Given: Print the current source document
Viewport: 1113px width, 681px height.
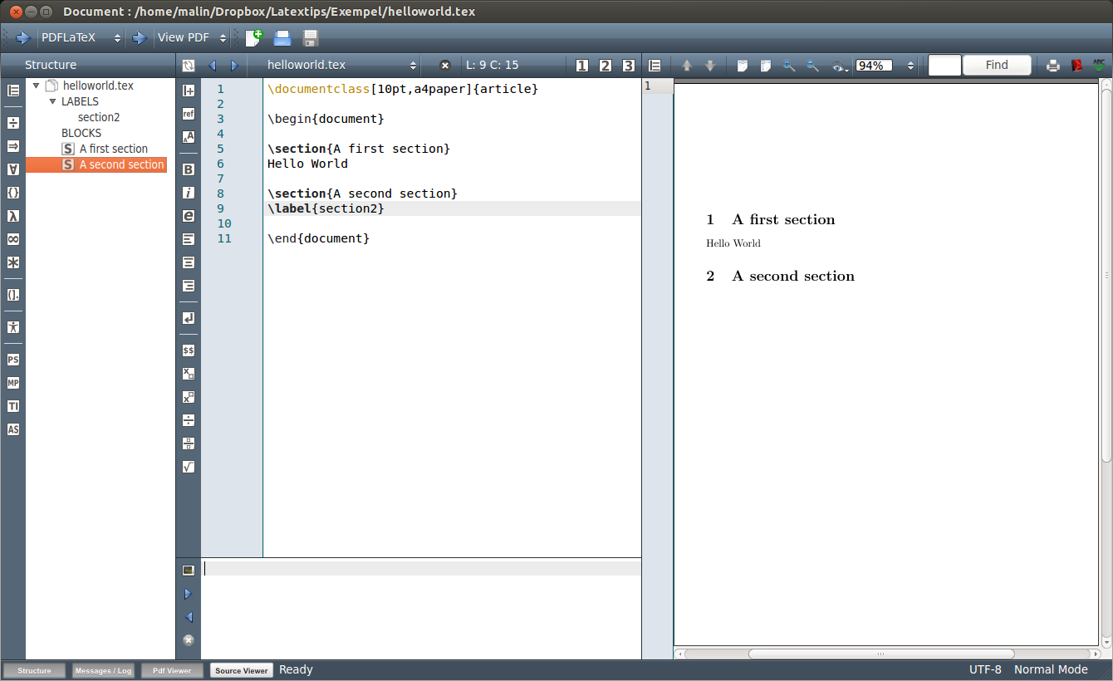Looking at the screenshot, I should pyautogui.click(x=282, y=37).
